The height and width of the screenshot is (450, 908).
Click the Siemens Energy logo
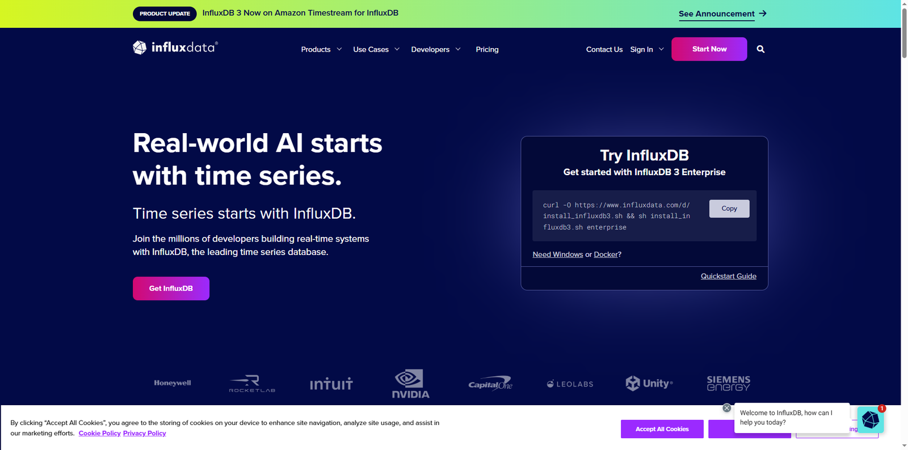point(729,384)
